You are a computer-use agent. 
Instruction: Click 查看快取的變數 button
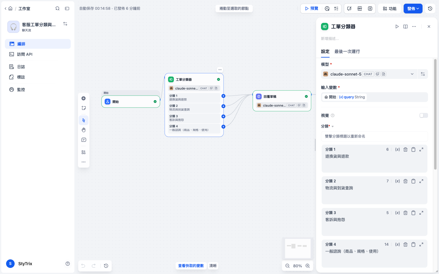click(x=191, y=266)
